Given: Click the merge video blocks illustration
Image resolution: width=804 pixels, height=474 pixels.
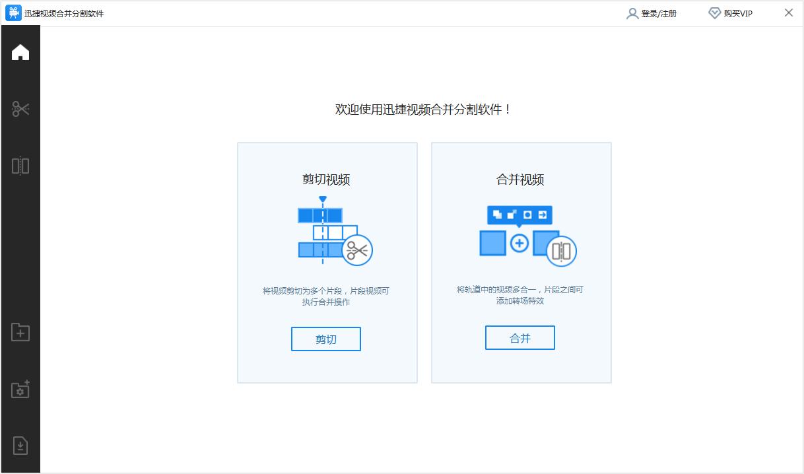Looking at the screenshot, I should tap(527, 236).
